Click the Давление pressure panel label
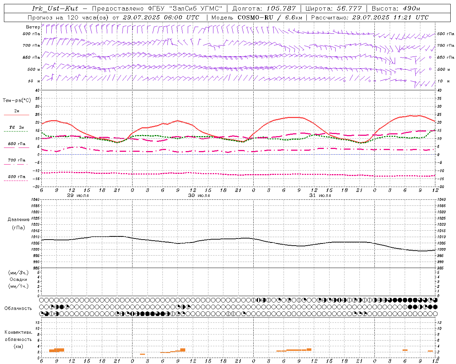The height and width of the screenshot is (364, 456). 19,220
